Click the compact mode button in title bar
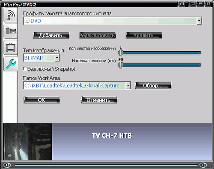The width and height of the screenshot is (214, 169). click(181, 4)
